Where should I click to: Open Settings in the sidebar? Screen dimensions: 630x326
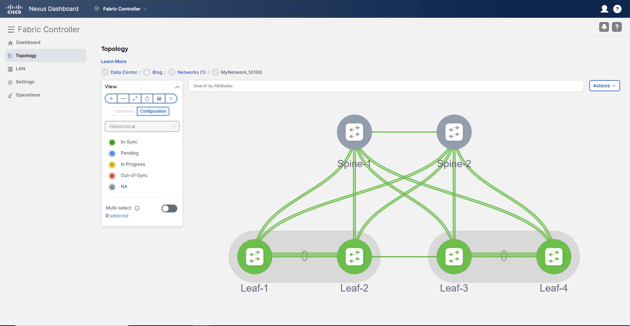[x=46, y=82]
